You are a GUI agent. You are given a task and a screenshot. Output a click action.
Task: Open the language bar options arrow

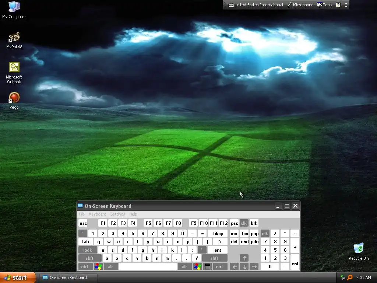[x=346, y=7]
